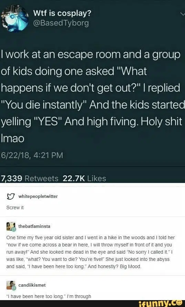
Task: View the 7,339 Retweets list
Action: 30,178
